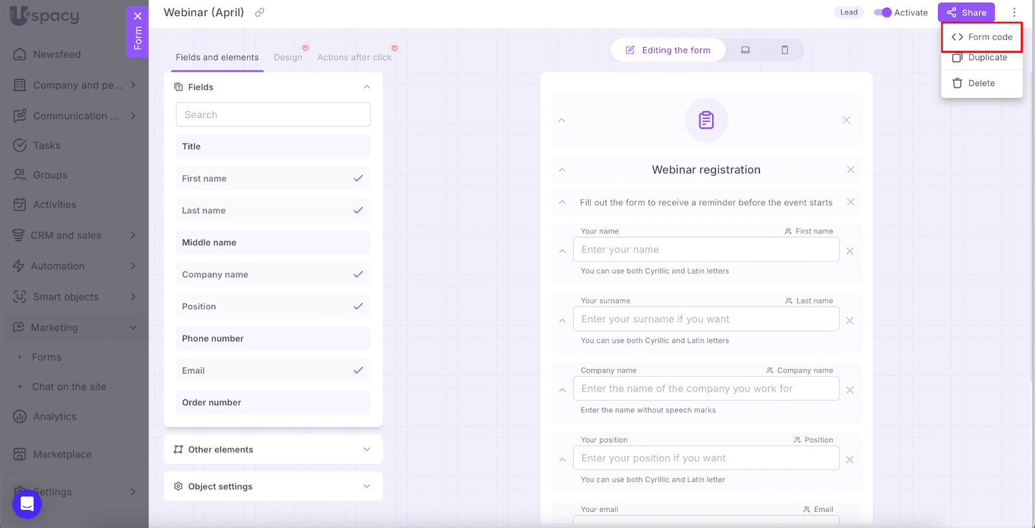1035x528 pixels.
Task: Open the Actions after click tab
Action: [x=354, y=58]
